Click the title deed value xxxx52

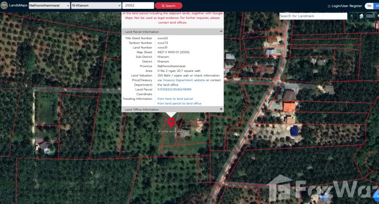point(162,38)
